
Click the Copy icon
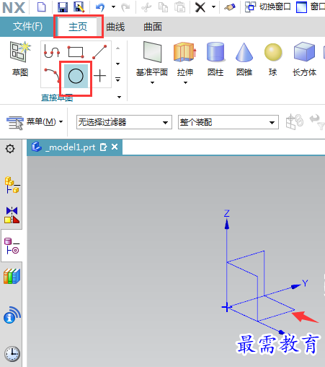[163, 7]
